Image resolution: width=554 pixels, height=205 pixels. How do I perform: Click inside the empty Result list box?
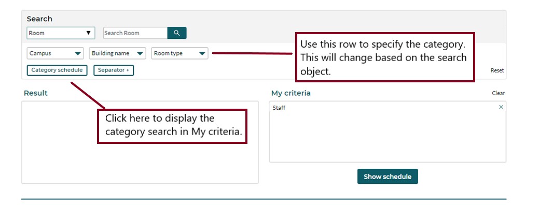pos(140,142)
